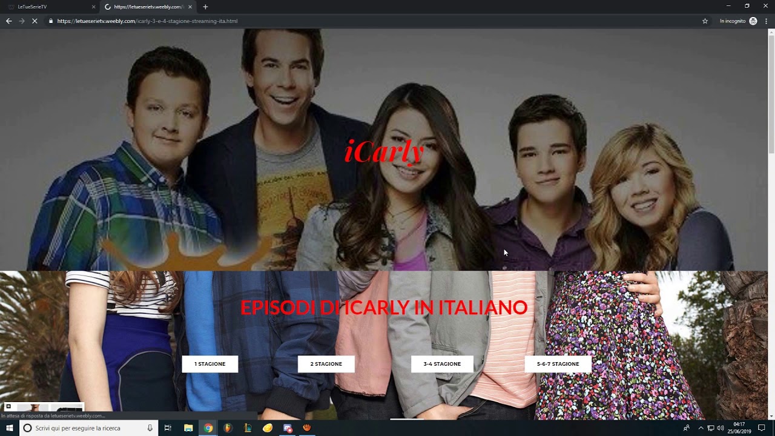Image resolution: width=775 pixels, height=436 pixels.
Task: View site security lock information
Action: [x=51, y=21]
